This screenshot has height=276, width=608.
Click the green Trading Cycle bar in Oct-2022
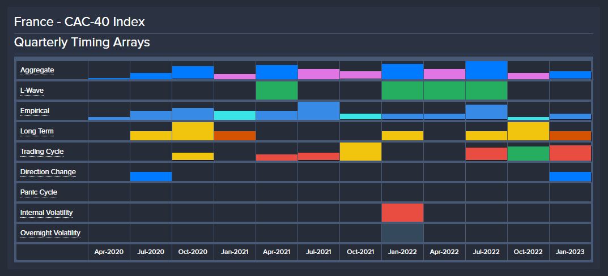pyautogui.click(x=528, y=153)
